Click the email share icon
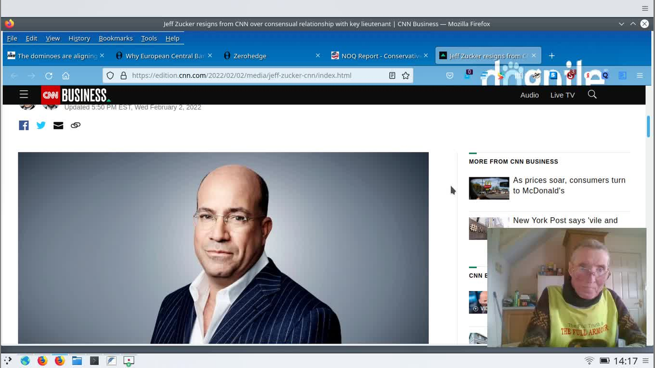This screenshot has height=368, width=655. tap(58, 125)
